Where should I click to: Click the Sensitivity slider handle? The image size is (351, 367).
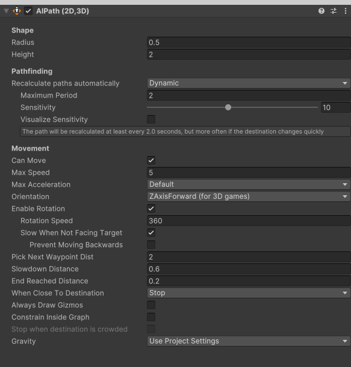click(228, 107)
